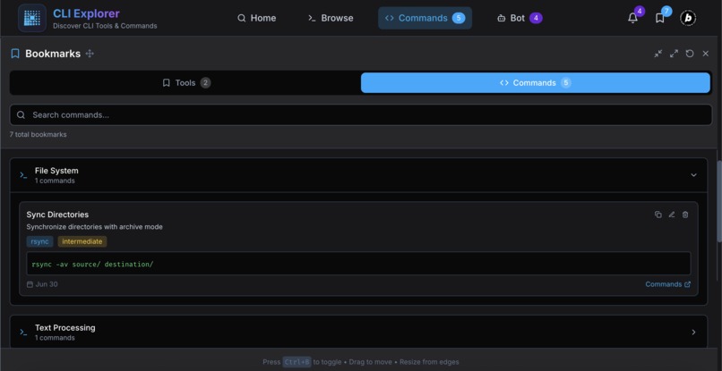
Task: Click the Bookmarks panel title icon
Action: [15, 54]
